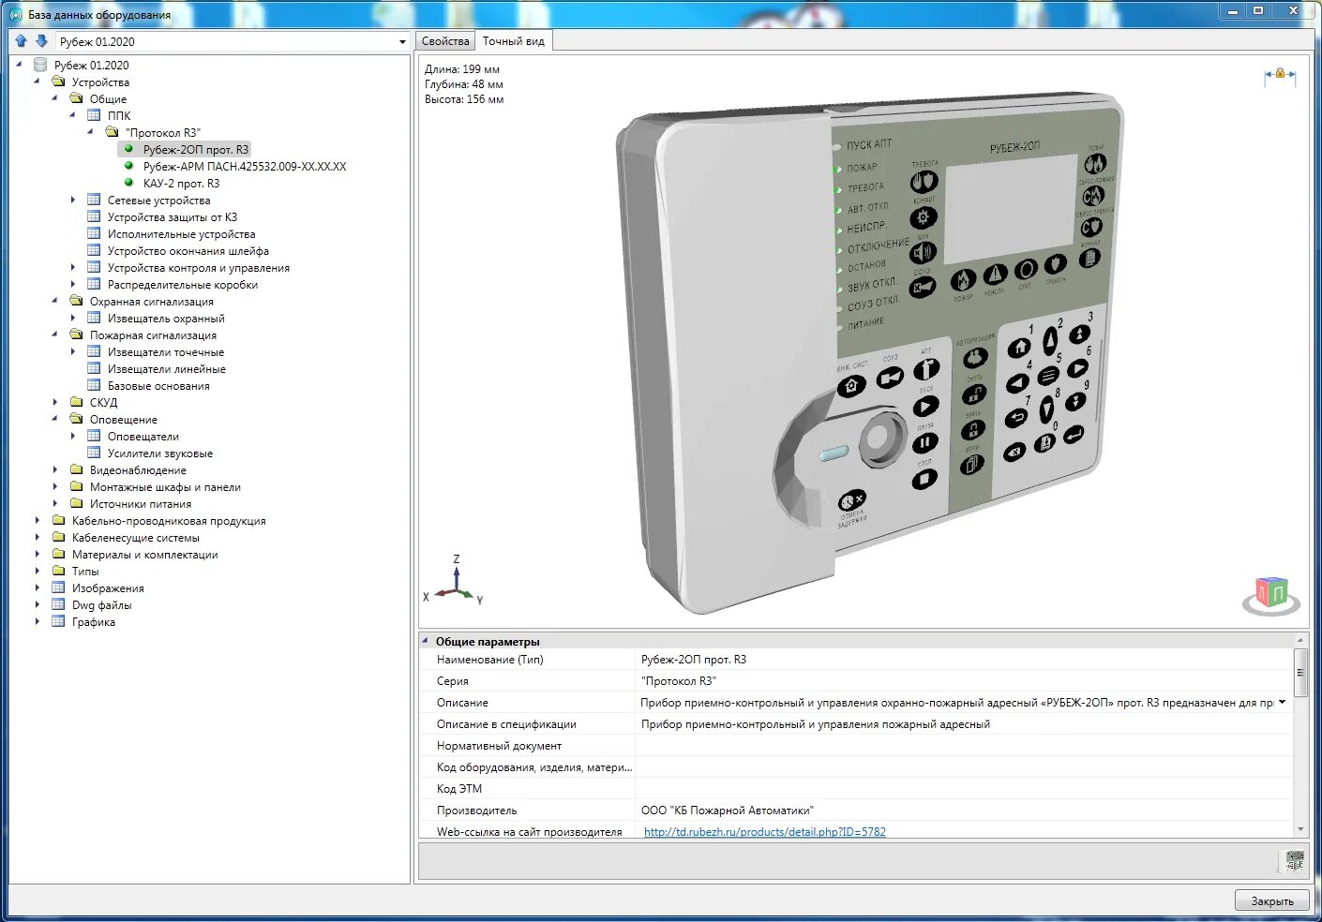Click the table icon next to Базовые основания
Screen dimensions: 1322x922
(x=94, y=385)
